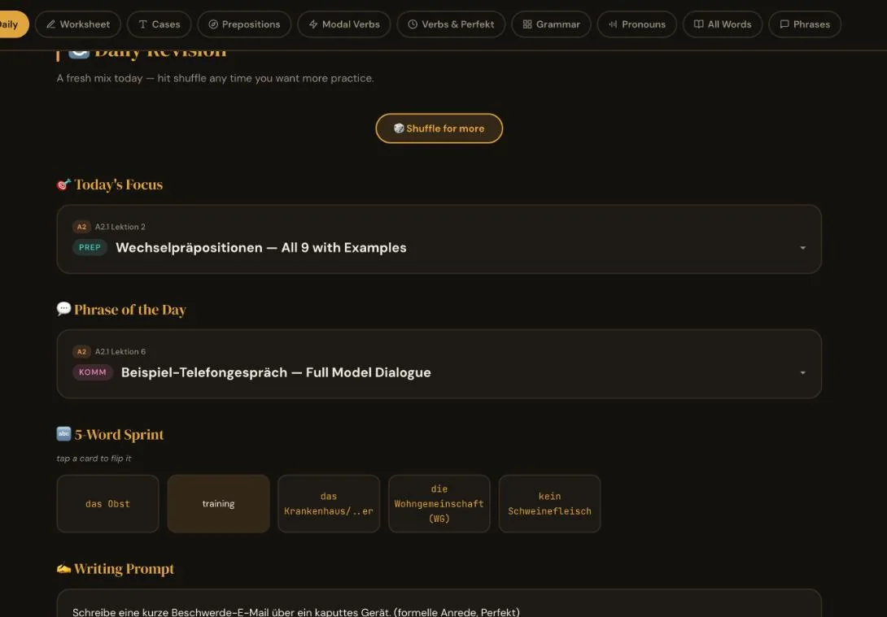Click the Shuffle for more button
This screenshot has height=617, width=887.
pos(439,128)
